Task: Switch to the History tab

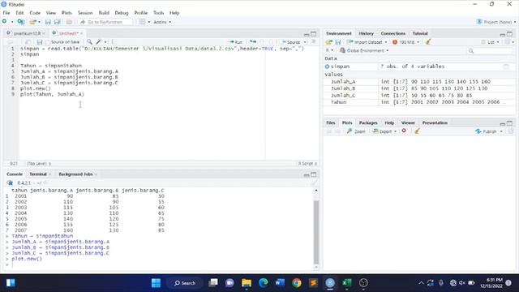Action: click(x=366, y=33)
